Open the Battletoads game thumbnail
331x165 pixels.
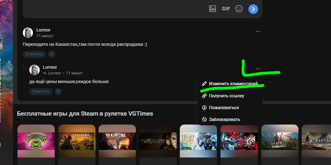coord(36,141)
